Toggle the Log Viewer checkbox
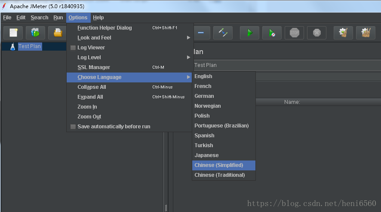 (x=73, y=48)
